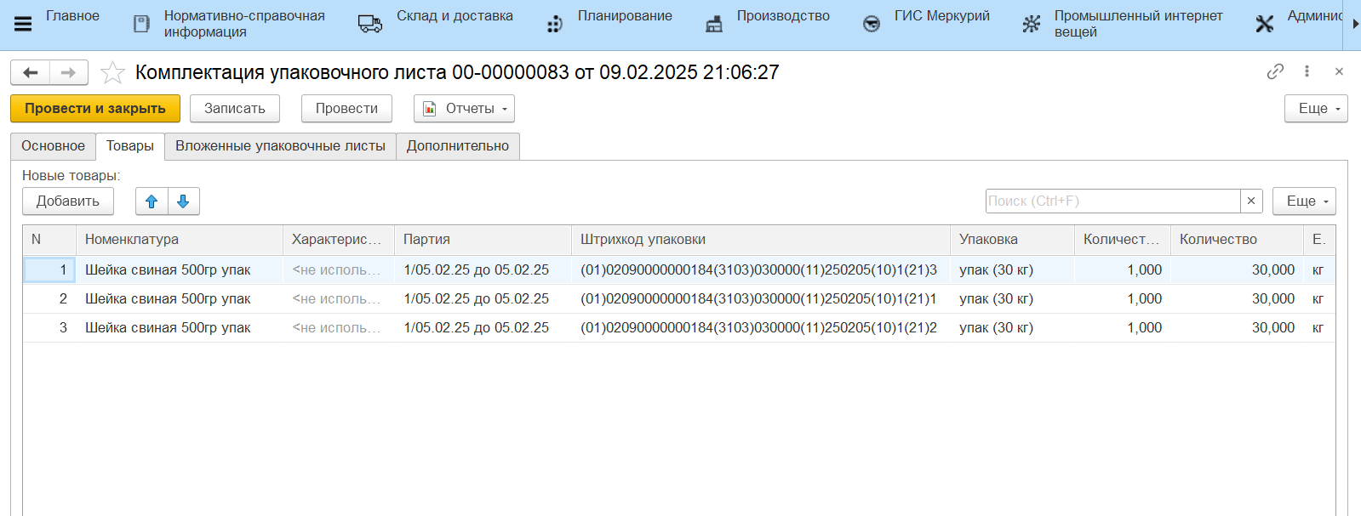This screenshot has height=516, width=1361.
Task: Open the table's Еще dropdown menu
Action: 1303,201
